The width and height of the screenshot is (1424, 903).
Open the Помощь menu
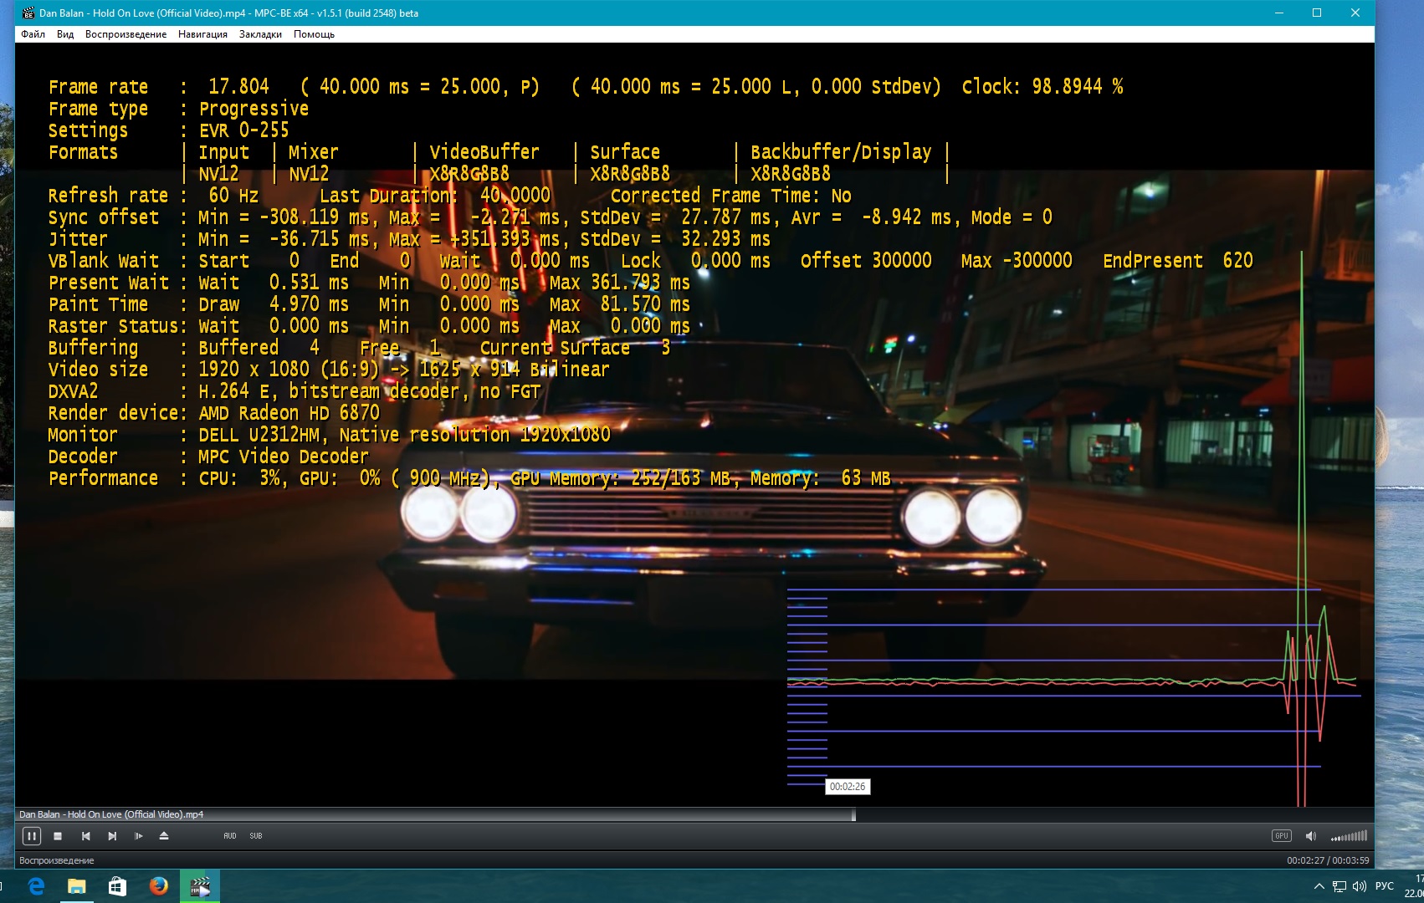click(x=314, y=34)
